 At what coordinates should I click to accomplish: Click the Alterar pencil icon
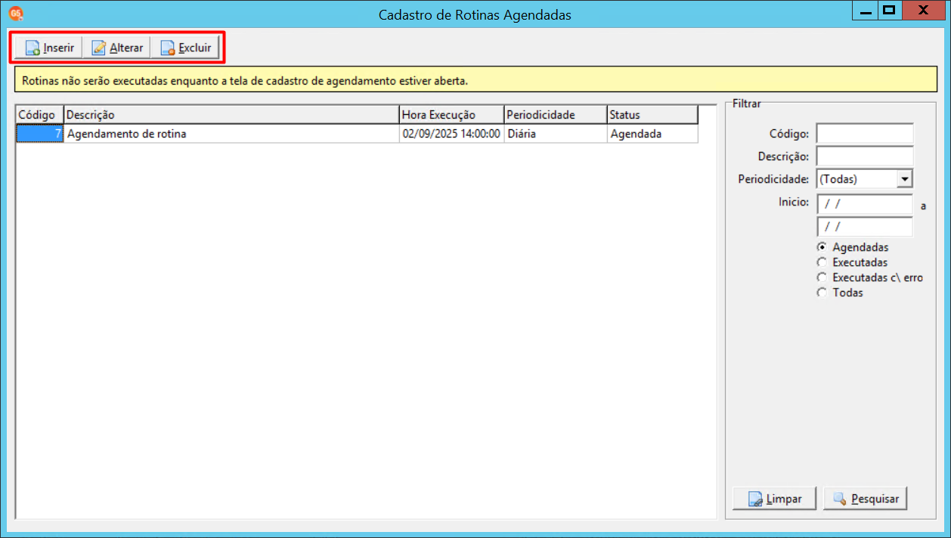tap(99, 48)
